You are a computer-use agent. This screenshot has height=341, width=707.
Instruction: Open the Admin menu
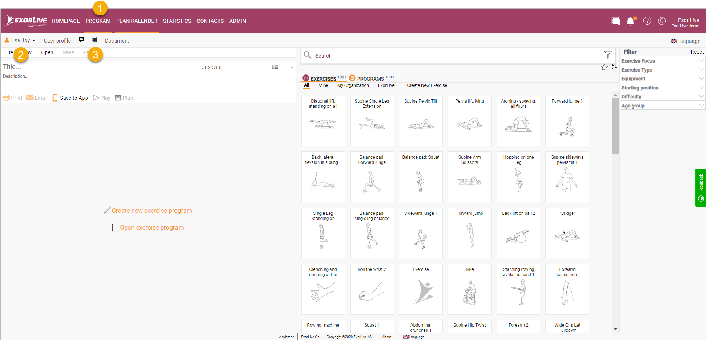pos(238,21)
